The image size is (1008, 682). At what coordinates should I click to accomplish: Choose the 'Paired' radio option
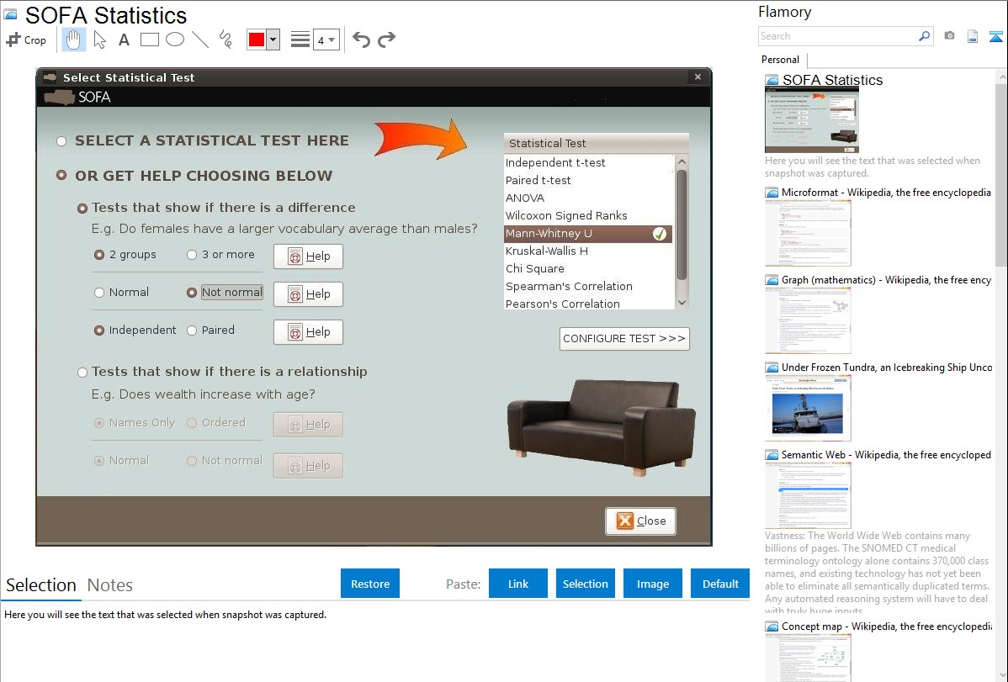pos(192,330)
